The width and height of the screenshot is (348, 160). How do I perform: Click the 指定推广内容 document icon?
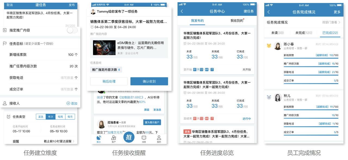point(5,30)
